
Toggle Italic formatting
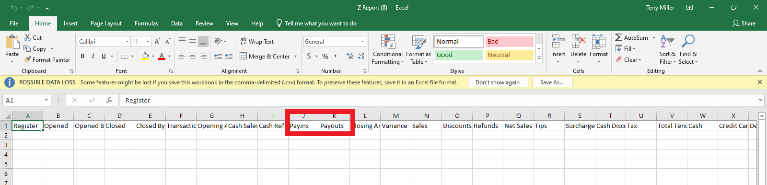click(93, 56)
